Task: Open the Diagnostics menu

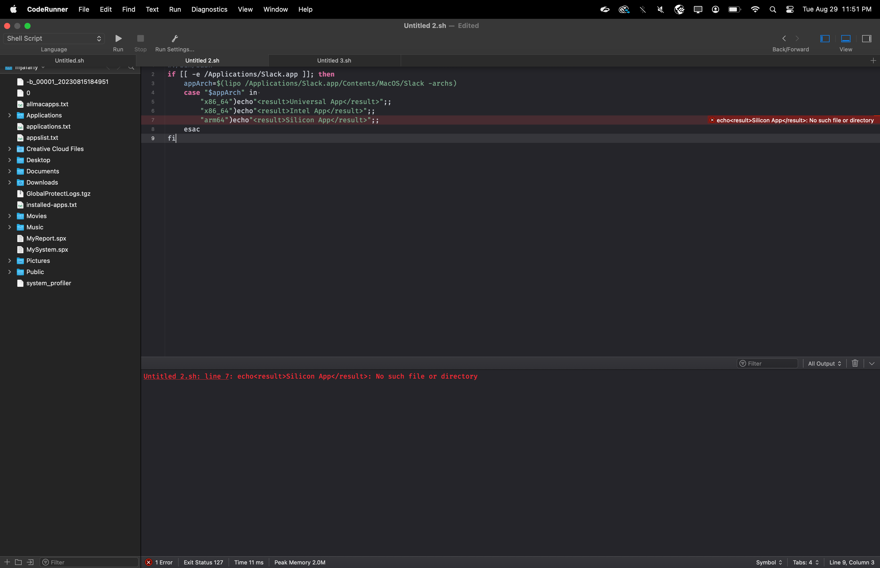Action: [209, 9]
